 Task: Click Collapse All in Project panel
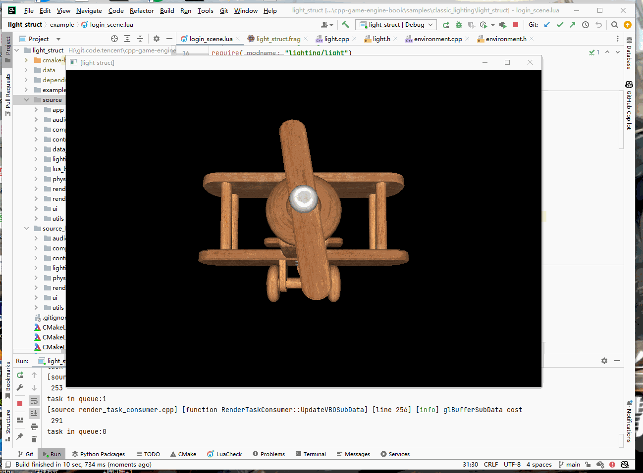point(140,39)
